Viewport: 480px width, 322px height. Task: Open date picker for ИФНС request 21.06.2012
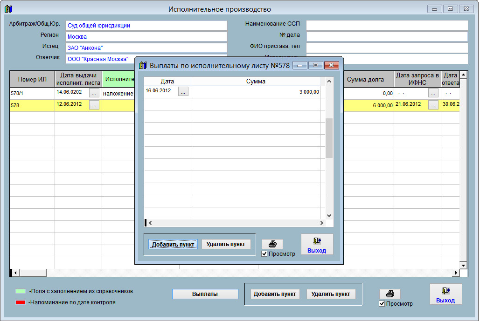[433, 106]
